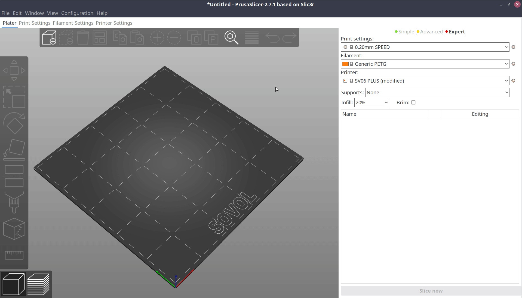Open the Print settings preset dropdown
The height and width of the screenshot is (298, 522).
[425, 47]
